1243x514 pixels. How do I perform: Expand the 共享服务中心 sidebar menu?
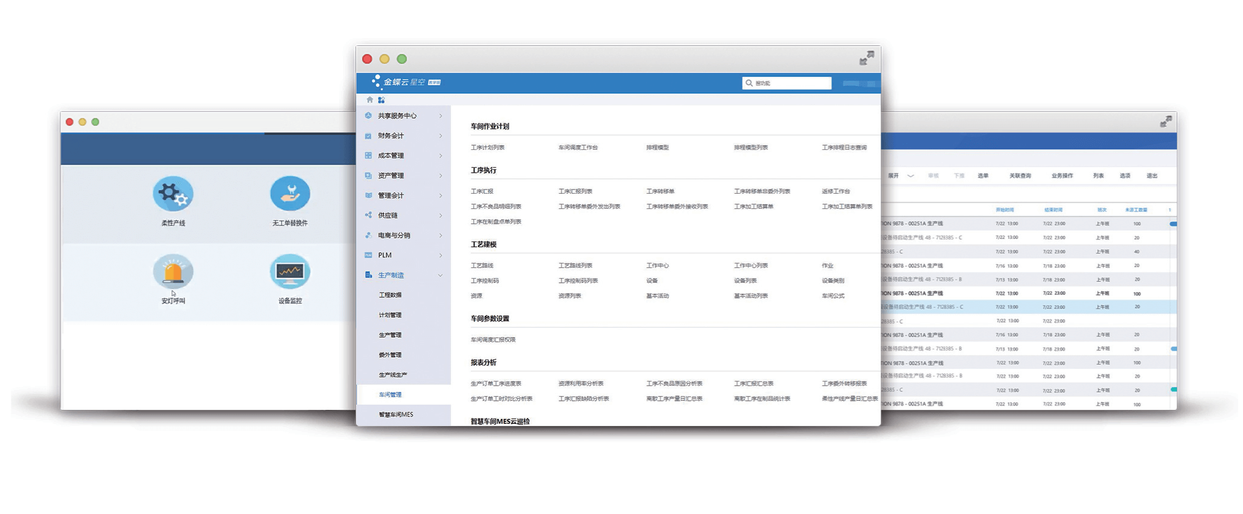pos(403,116)
